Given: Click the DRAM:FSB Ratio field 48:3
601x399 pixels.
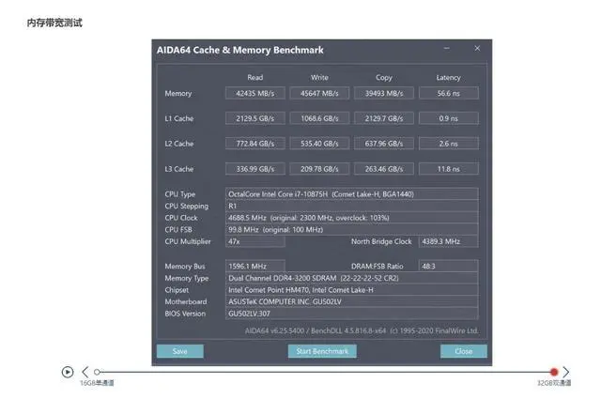Looking at the screenshot, I should click(449, 266).
